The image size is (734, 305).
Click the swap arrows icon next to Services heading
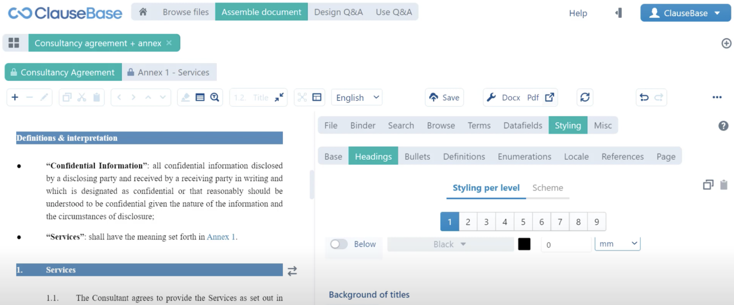[x=292, y=271]
